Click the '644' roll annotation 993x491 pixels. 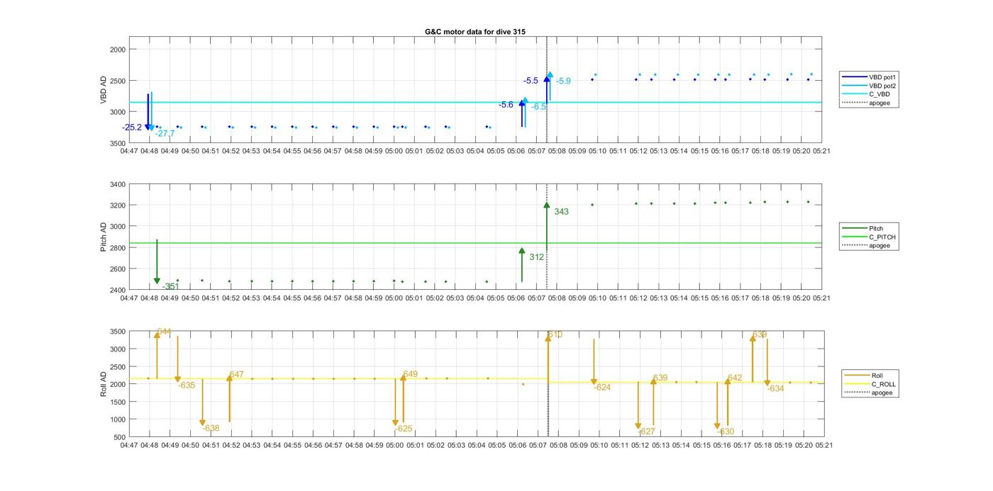tap(164, 332)
